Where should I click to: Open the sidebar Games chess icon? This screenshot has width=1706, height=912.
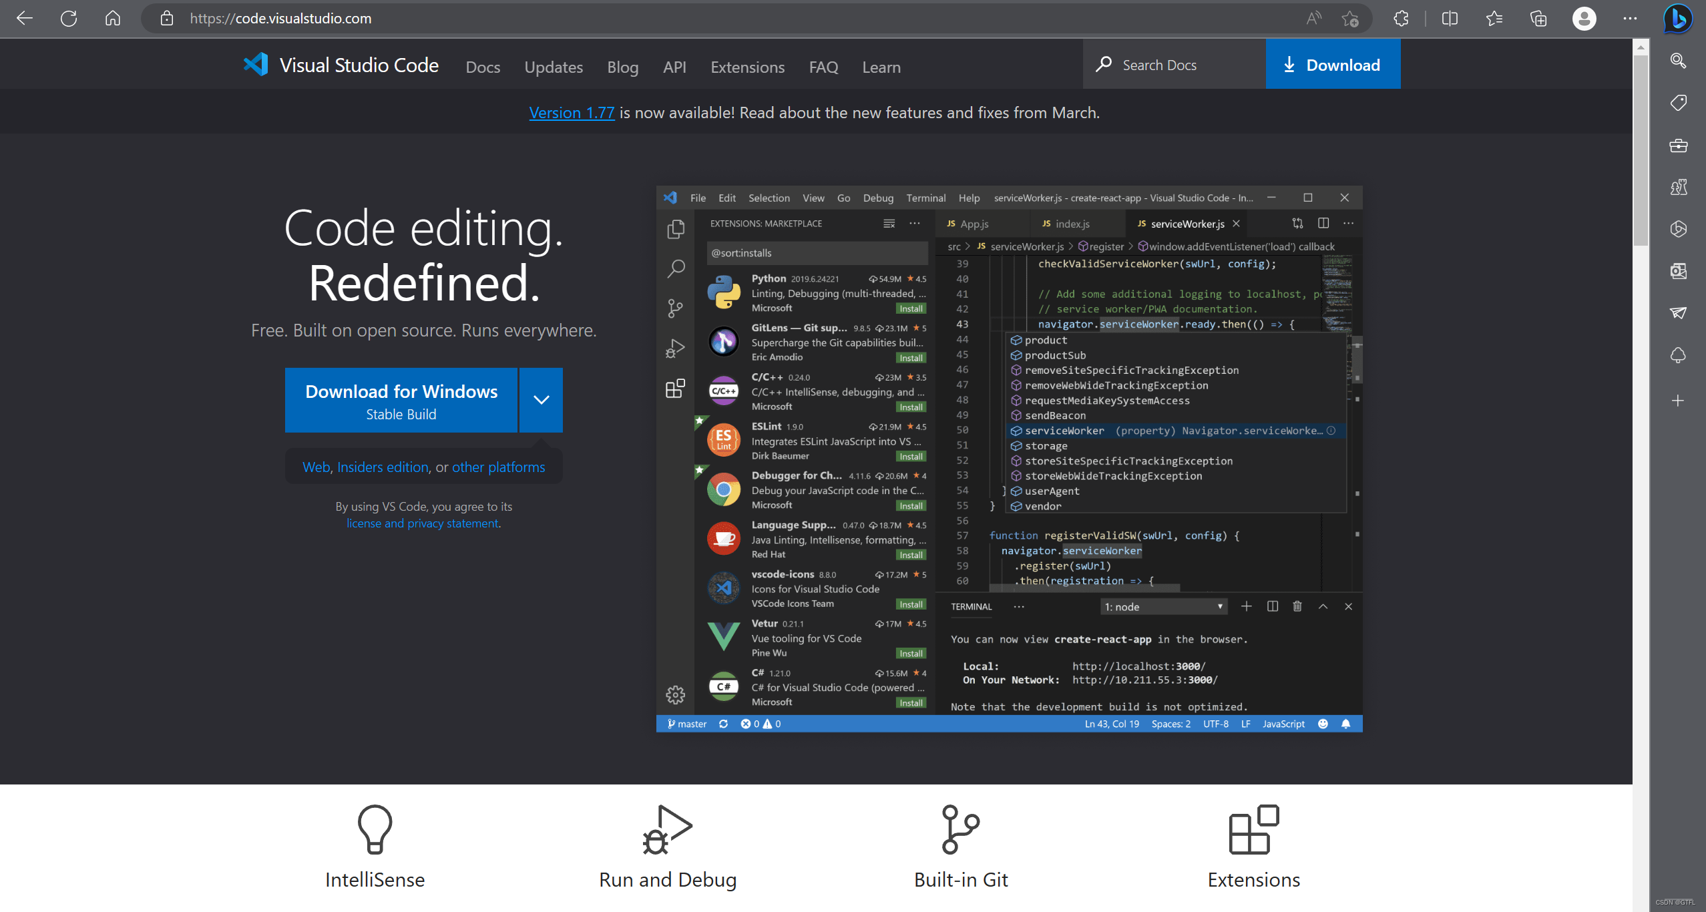1678,187
